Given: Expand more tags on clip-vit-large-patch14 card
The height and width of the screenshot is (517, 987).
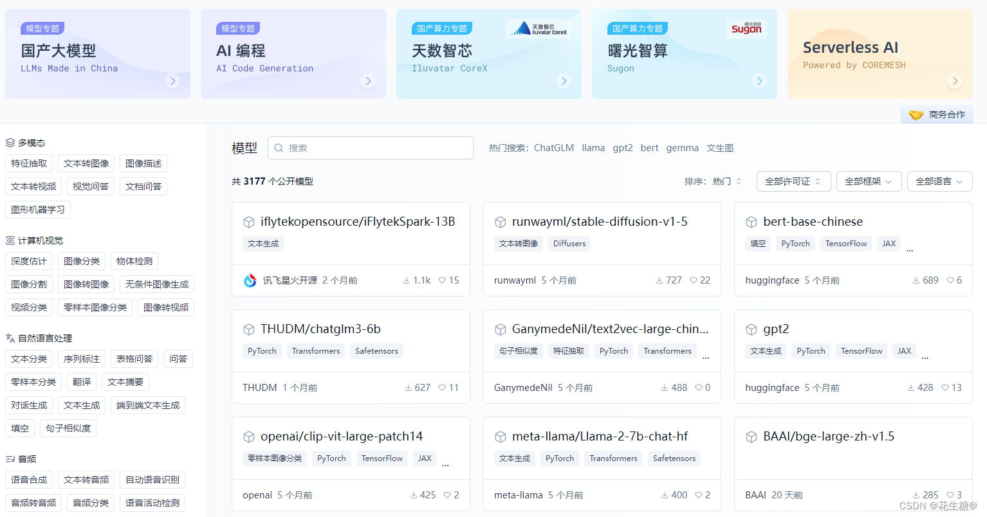Looking at the screenshot, I should [445, 464].
